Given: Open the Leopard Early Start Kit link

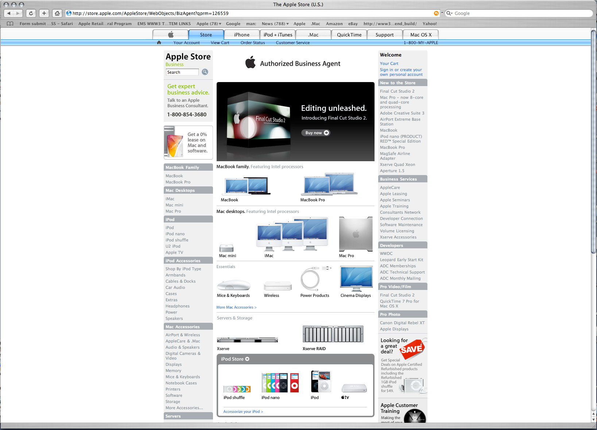Looking at the screenshot, I should tap(402, 260).
